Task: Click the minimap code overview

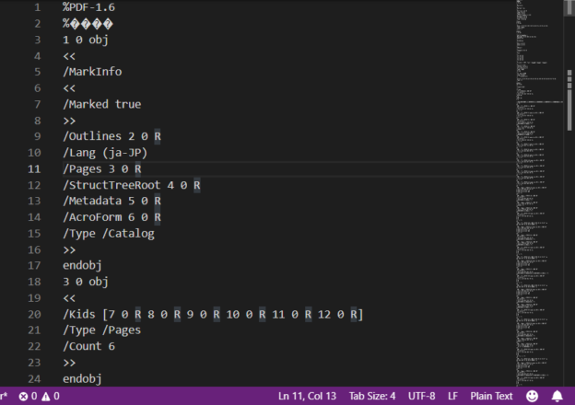Action: pos(539,184)
